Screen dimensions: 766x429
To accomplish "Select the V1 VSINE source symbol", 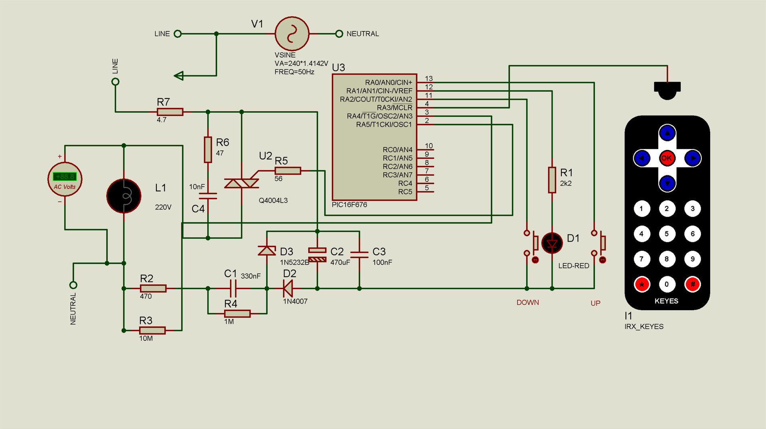I will pos(292,34).
